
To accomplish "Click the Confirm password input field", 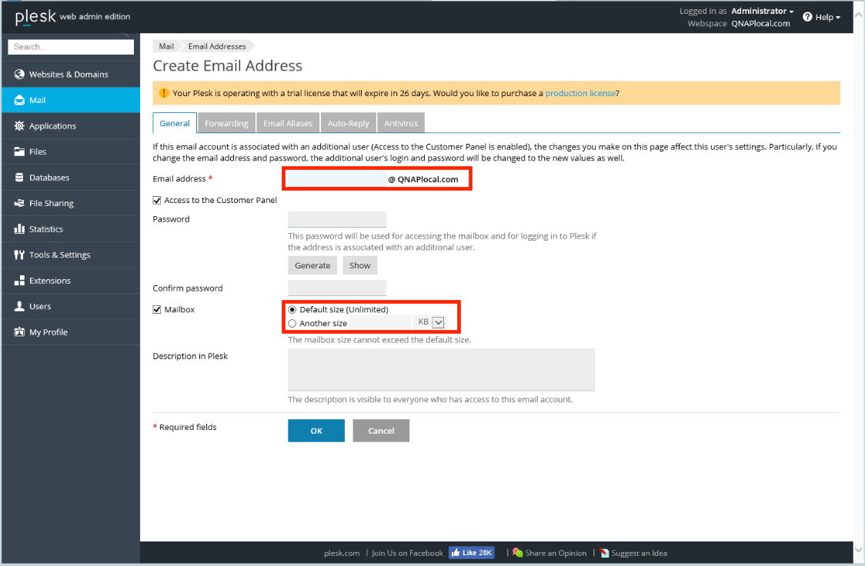I will [x=336, y=288].
